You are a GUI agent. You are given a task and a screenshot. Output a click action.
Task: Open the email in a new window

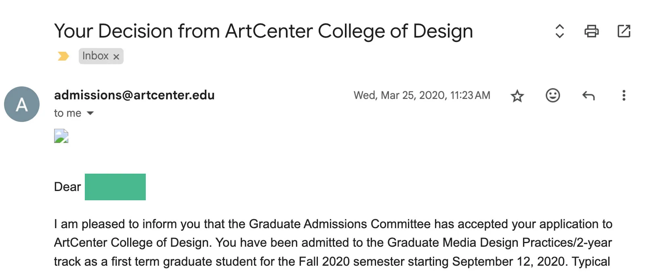(624, 31)
